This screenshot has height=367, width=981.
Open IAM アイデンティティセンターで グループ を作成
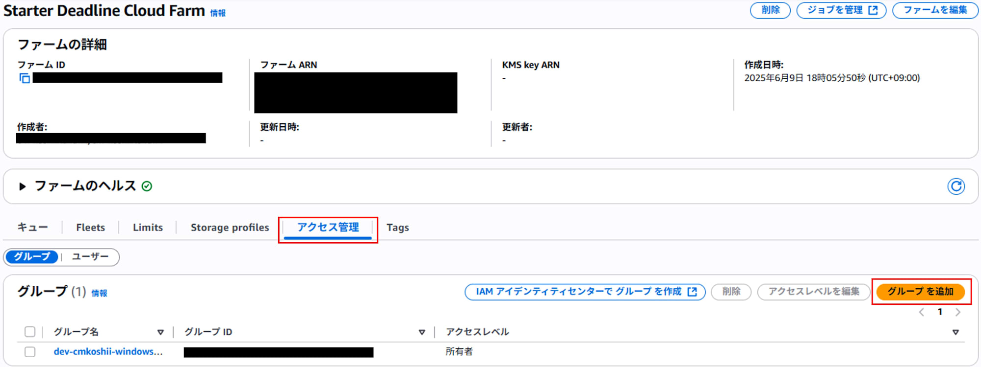pos(585,292)
